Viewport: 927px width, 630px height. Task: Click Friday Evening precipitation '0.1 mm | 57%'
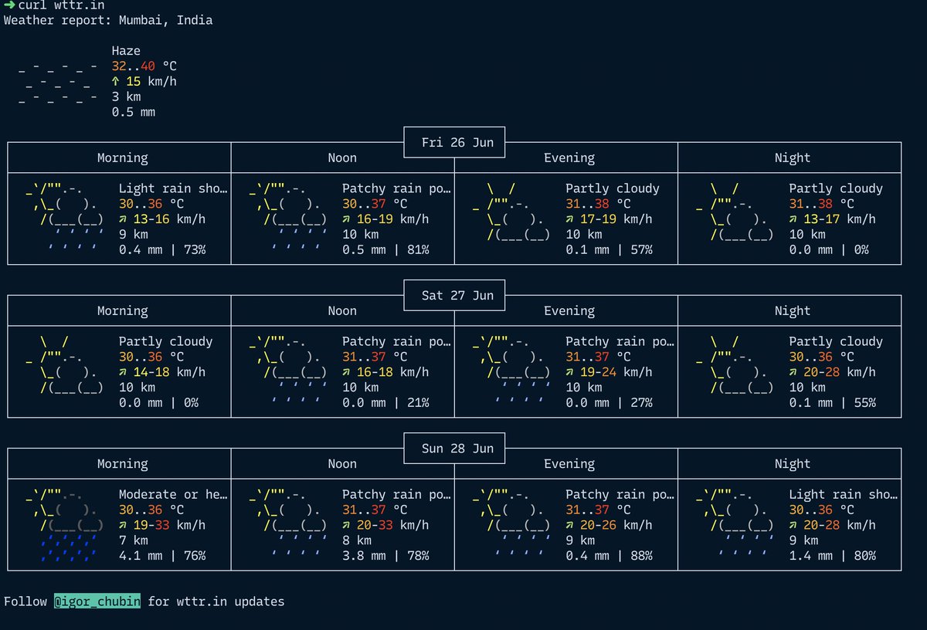pos(609,249)
